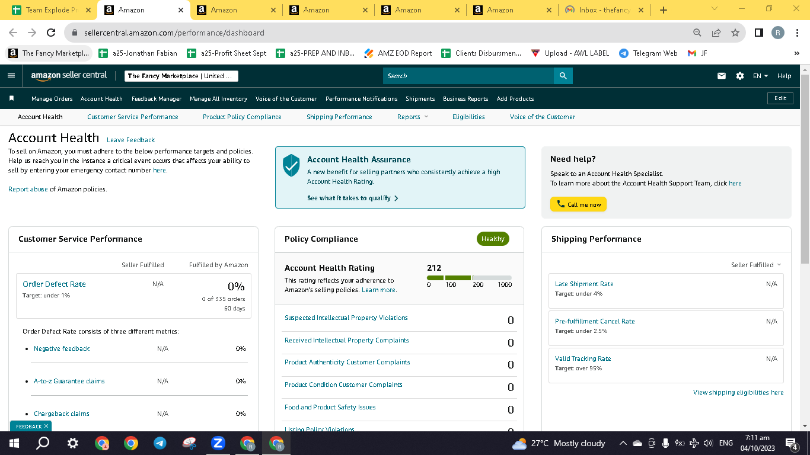810x455 pixels.
Task: Switch to the Inbox Gmail browser tab
Action: (x=604, y=10)
